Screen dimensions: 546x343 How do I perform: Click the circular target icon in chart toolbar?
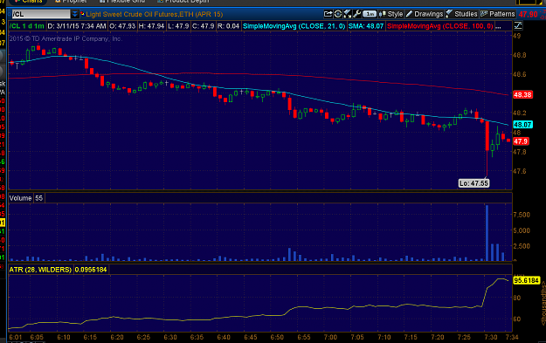[337, 14]
